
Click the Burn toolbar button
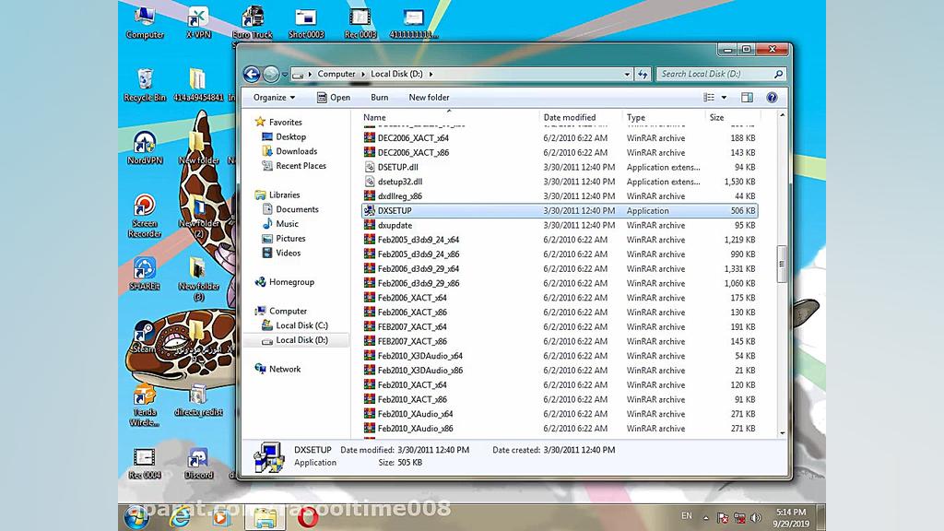[379, 97]
